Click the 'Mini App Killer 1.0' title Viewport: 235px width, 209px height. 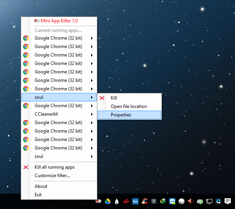(x=59, y=21)
